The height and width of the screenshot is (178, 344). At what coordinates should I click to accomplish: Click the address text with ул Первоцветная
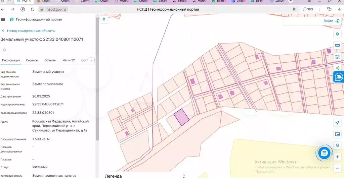60,126
